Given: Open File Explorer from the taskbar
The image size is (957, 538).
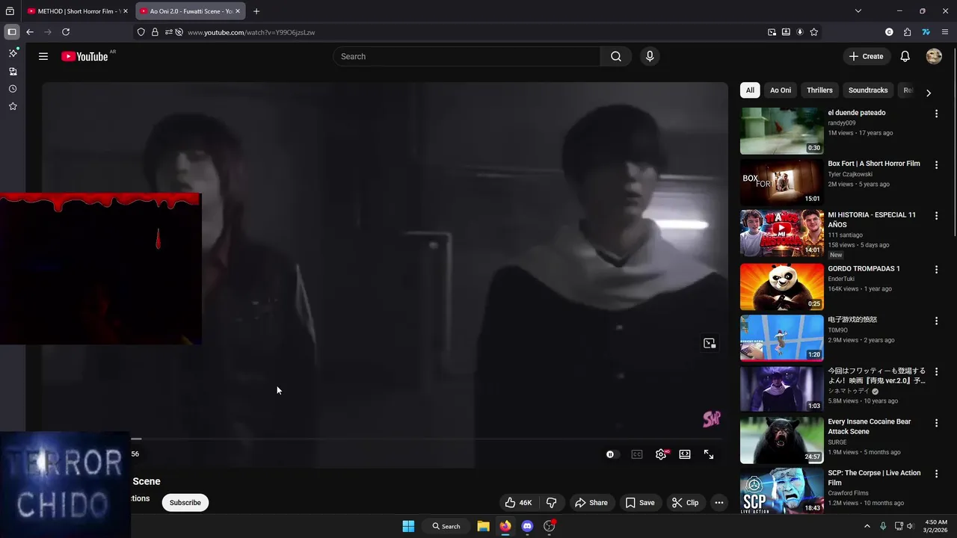Looking at the screenshot, I should (x=483, y=526).
